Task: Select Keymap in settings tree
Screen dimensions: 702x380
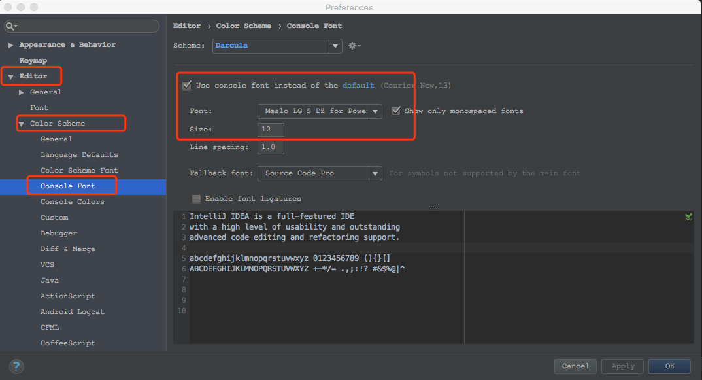Action: 33,60
